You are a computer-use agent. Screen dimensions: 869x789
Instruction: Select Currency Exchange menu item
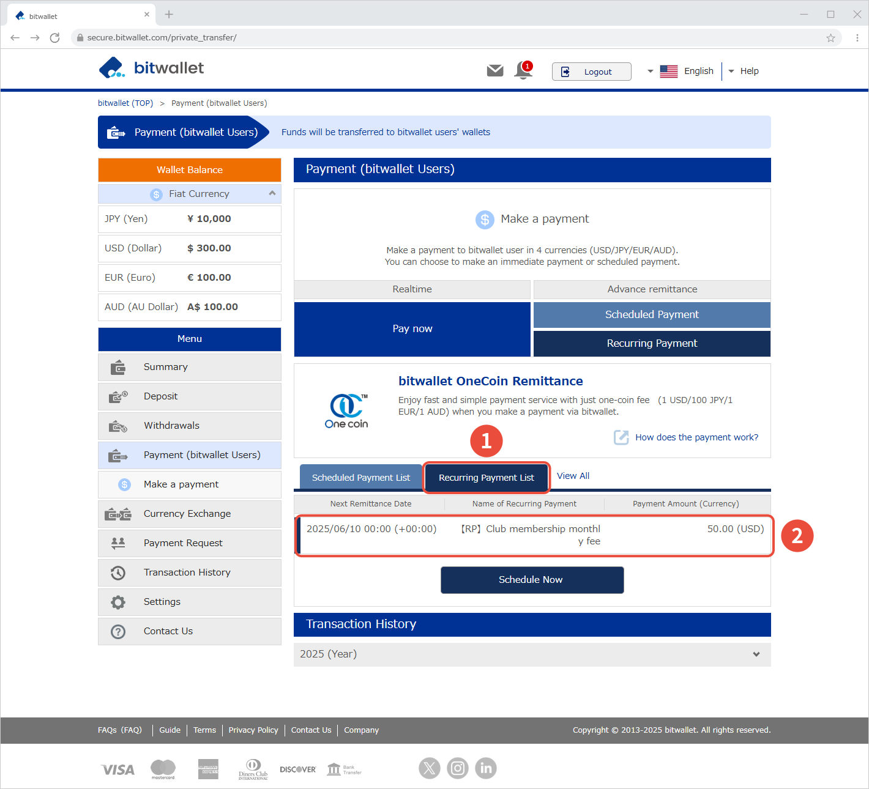[x=190, y=514]
